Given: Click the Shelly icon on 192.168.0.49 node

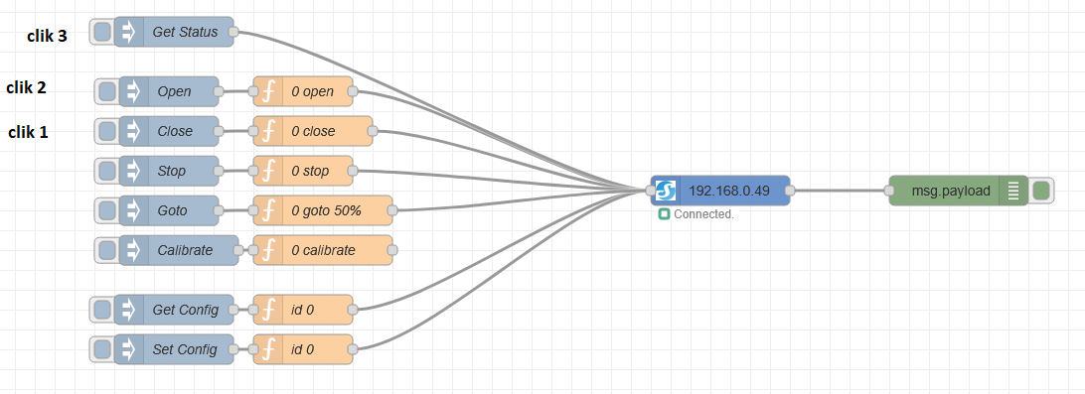Looking at the screenshot, I should point(666,191).
